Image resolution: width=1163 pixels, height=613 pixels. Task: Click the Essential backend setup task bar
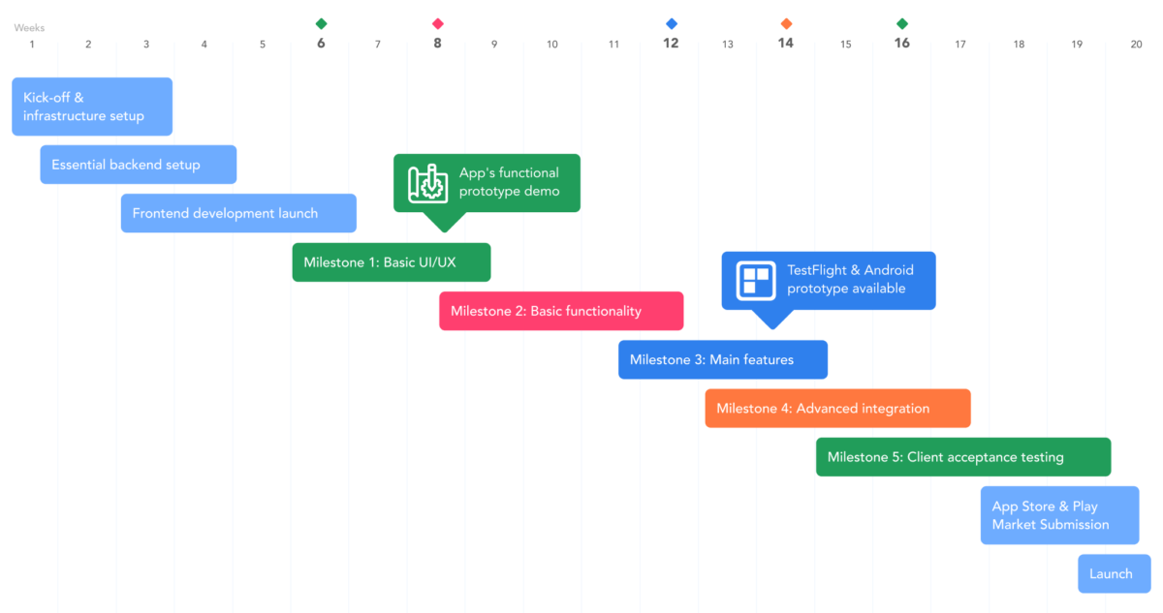(138, 165)
